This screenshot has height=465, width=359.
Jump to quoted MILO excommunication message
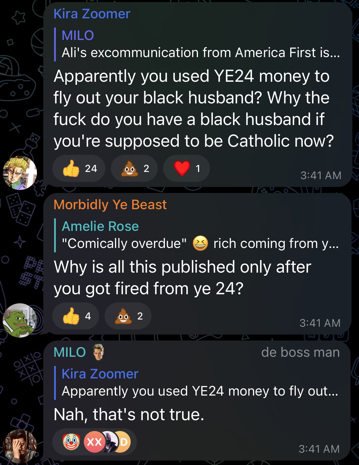pos(197,44)
